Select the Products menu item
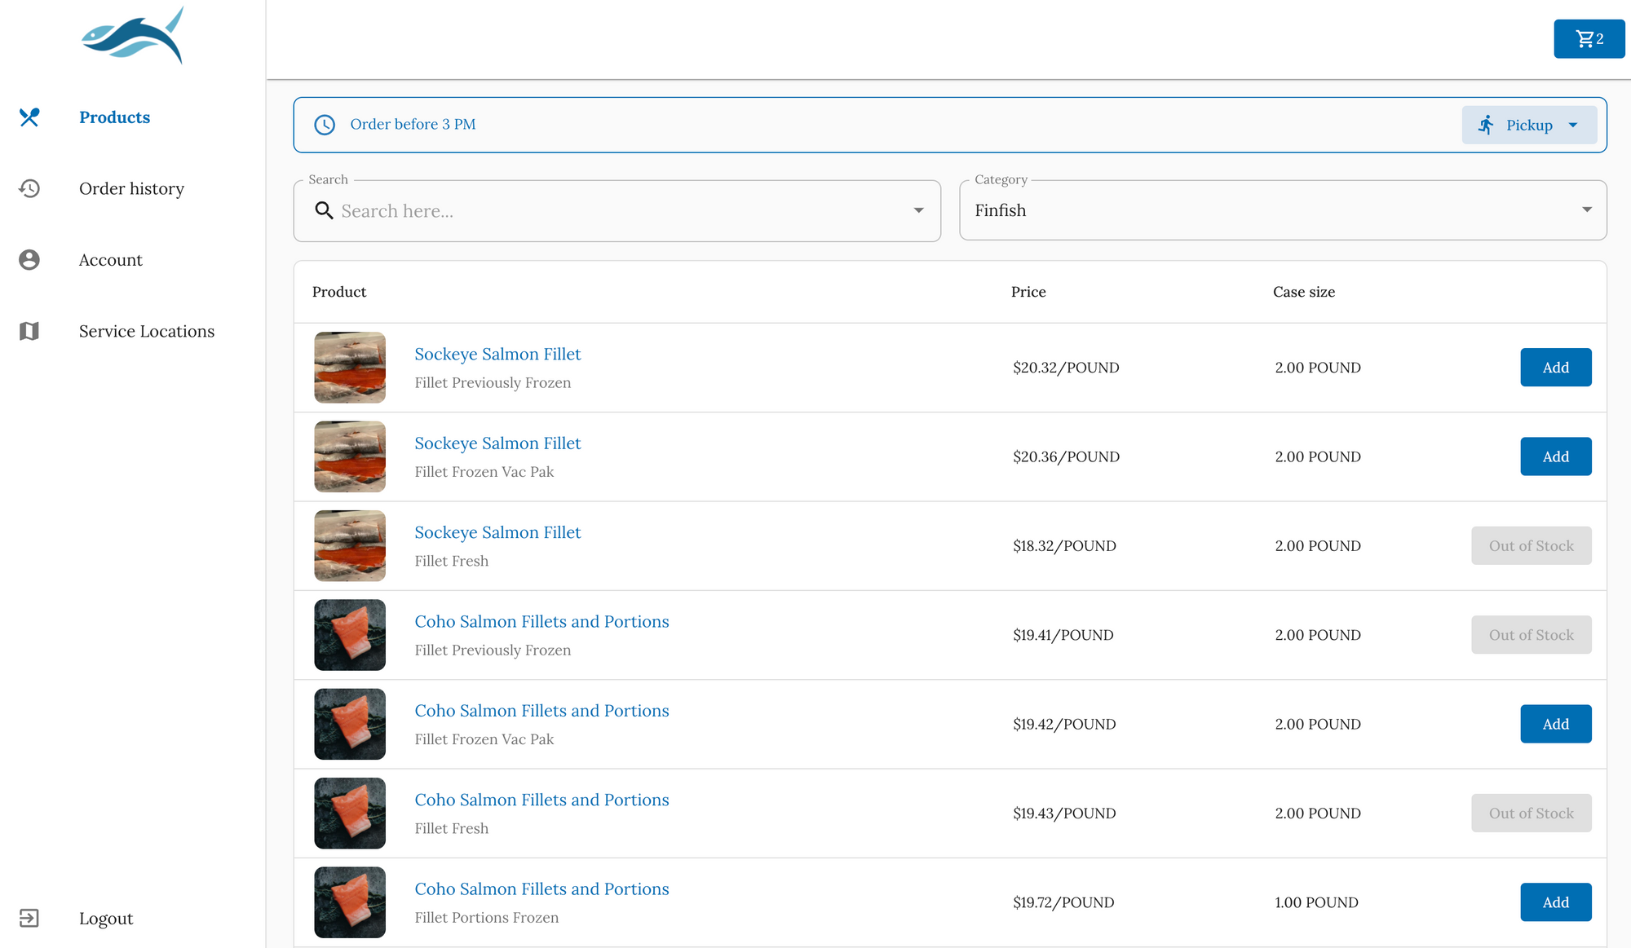1631x948 pixels. pos(114,117)
